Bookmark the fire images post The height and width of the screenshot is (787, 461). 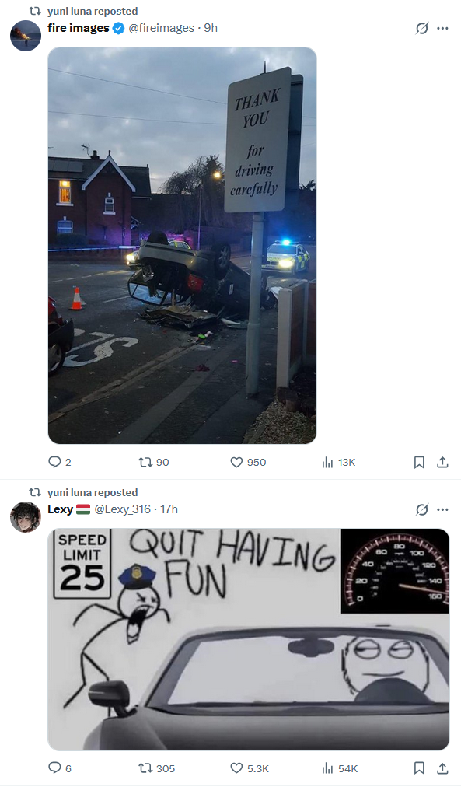(419, 462)
